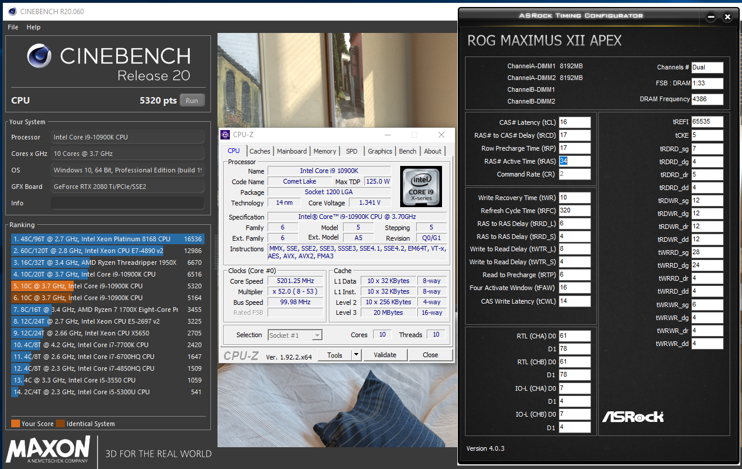Image resolution: width=742 pixels, height=469 pixels.
Task: Click the Close button in CPU-Z
Action: 430,355
